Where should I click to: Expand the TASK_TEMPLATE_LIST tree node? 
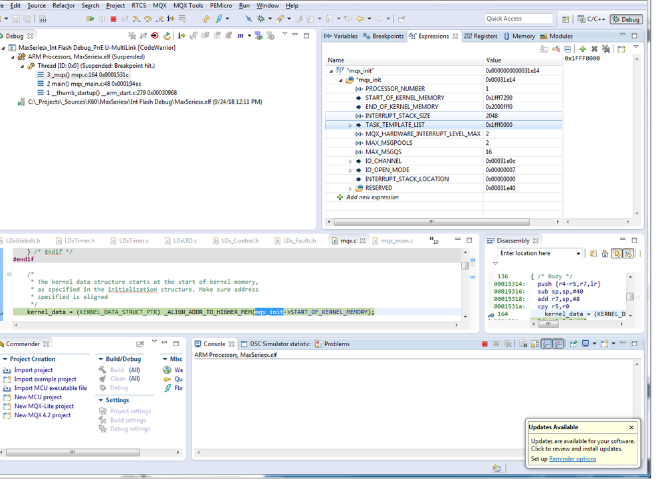pos(350,125)
